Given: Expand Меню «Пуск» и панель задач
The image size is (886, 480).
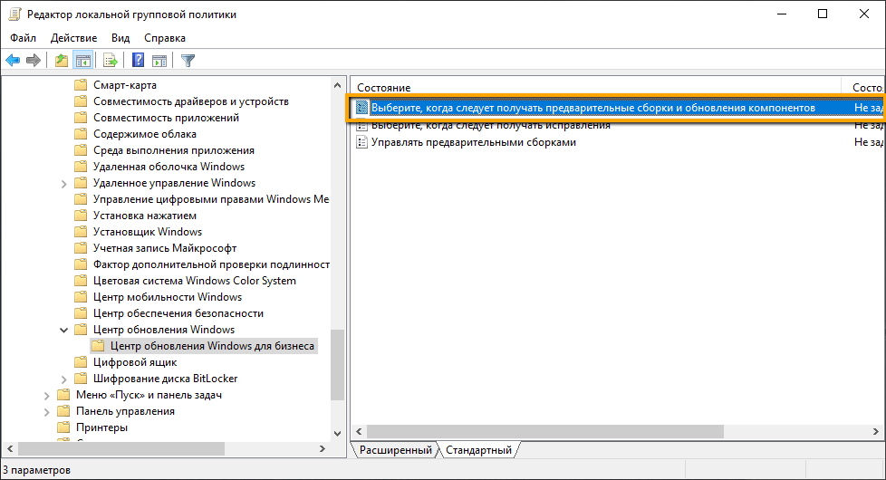Looking at the screenshot, I should (47, 395).
